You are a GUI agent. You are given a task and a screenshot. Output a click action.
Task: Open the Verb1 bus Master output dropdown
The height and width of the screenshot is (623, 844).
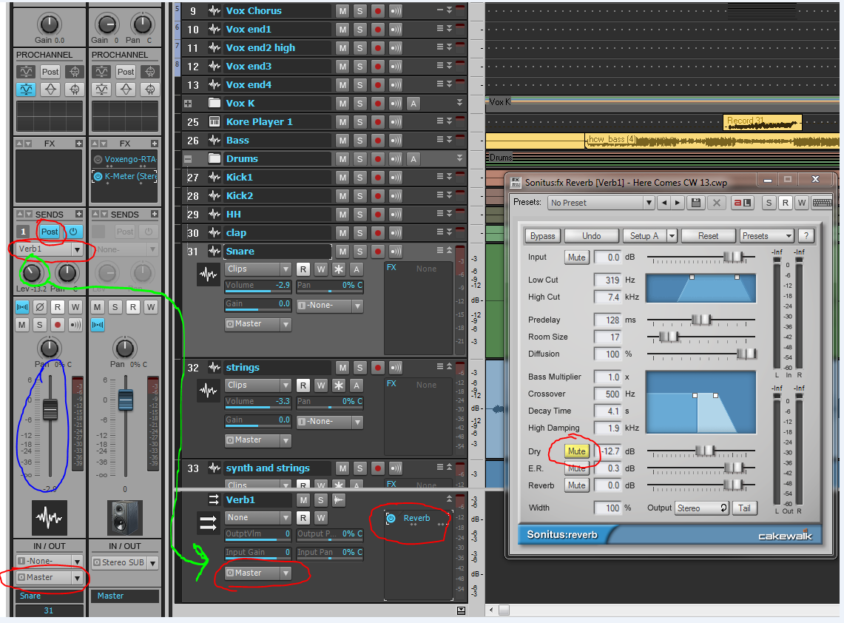pos(258,573)
